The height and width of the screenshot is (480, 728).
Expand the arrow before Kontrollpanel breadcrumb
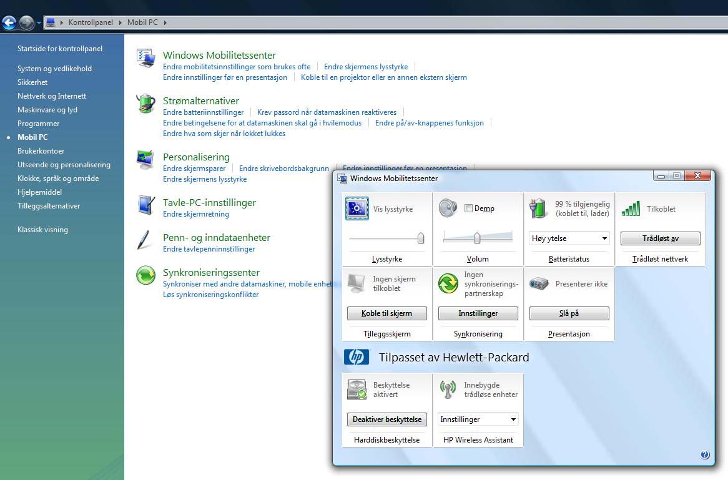tap(62, 22)
